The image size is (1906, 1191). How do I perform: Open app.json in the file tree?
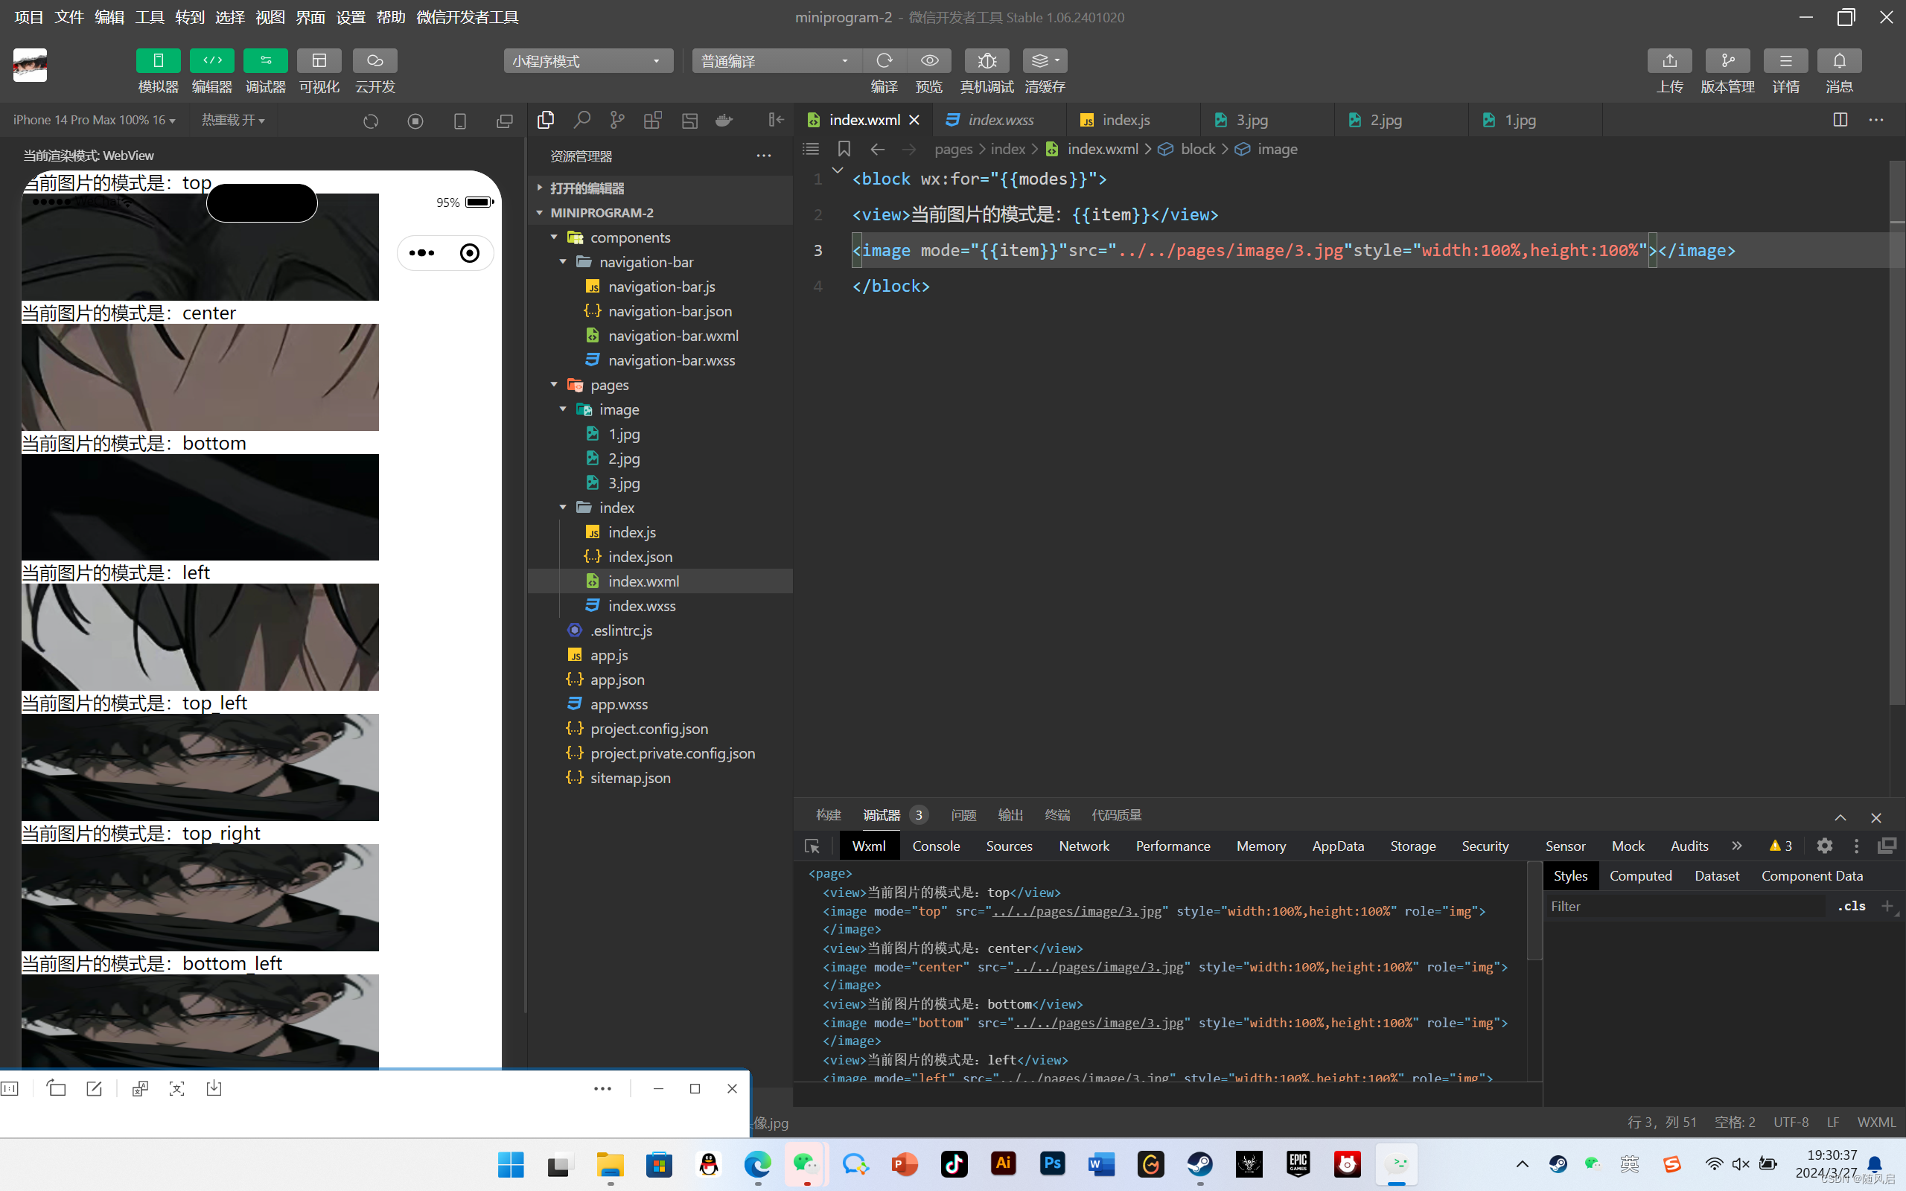(x=616, y=679)
